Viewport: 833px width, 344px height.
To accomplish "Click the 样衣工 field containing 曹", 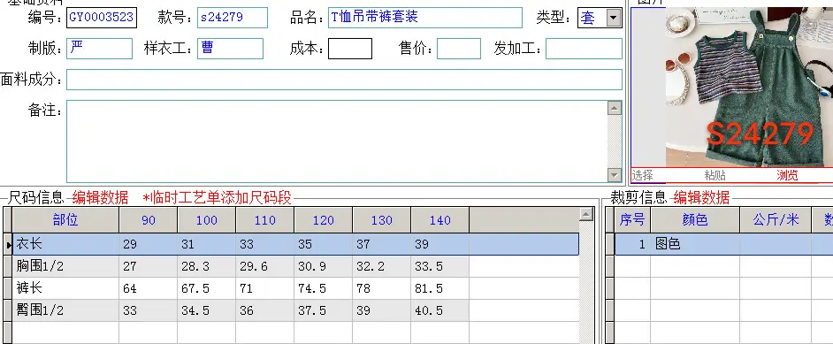I will pyautogui.click(x=230, y=49).
